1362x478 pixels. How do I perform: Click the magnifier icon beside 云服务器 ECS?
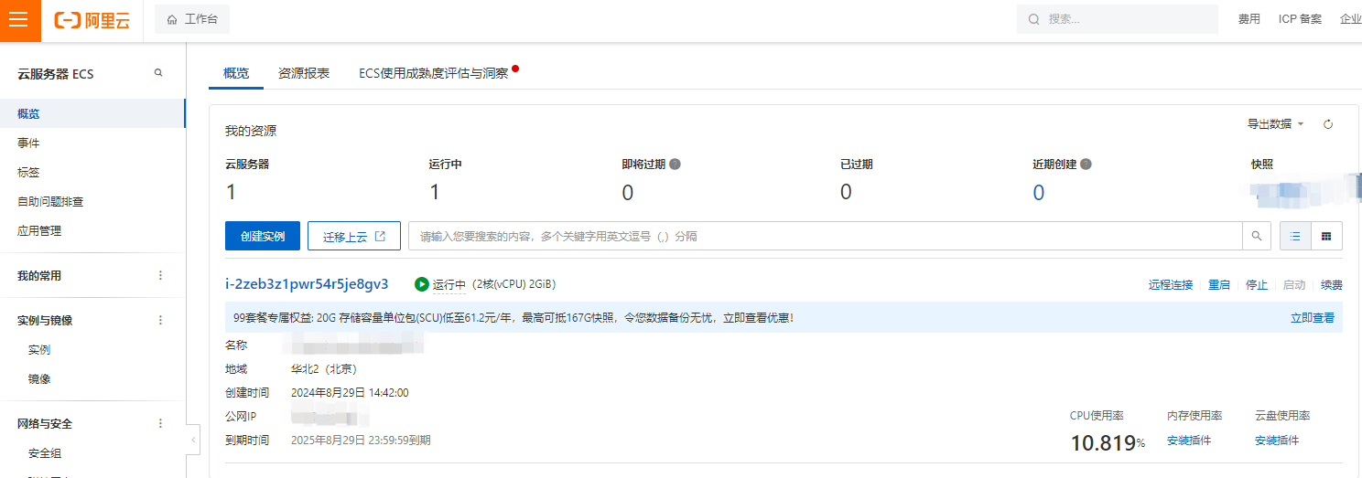point(158,73)
